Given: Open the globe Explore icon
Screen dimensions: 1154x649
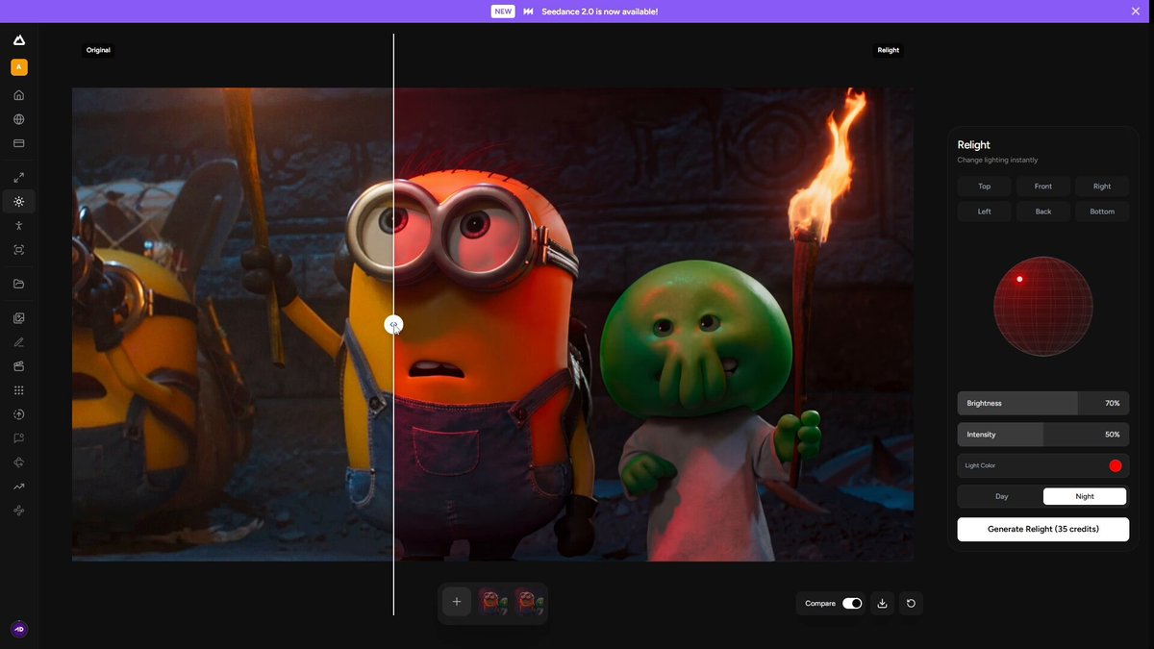Looking at the screenshot, I should [19, 119].
